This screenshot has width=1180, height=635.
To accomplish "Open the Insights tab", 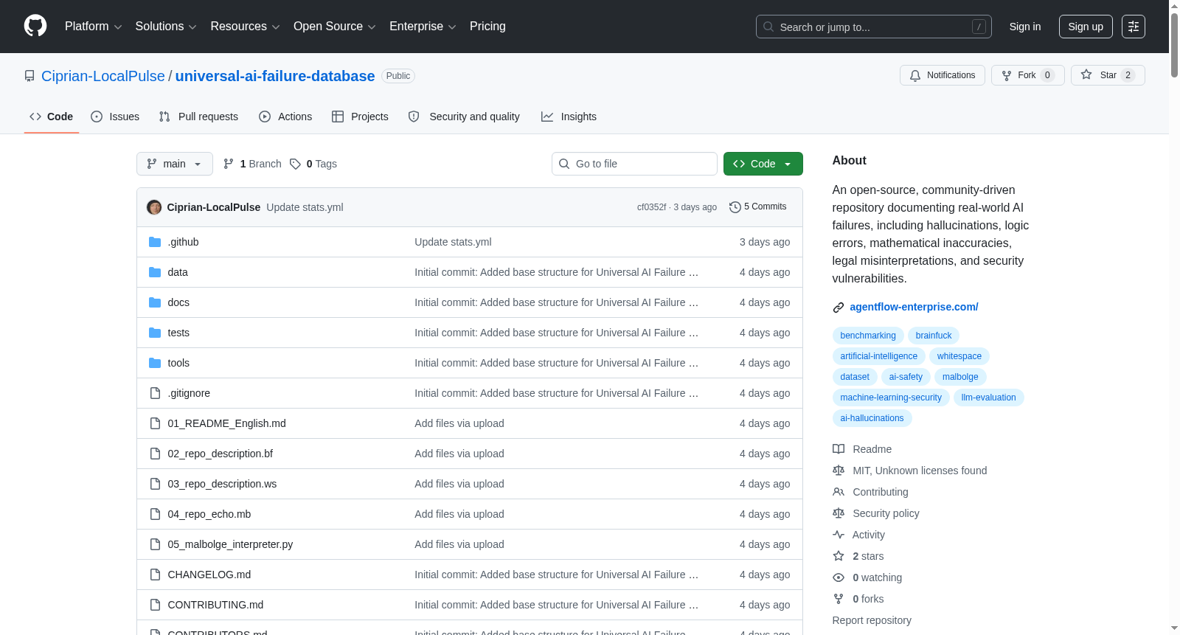I will pyautogui.click(x=569, y=117).
